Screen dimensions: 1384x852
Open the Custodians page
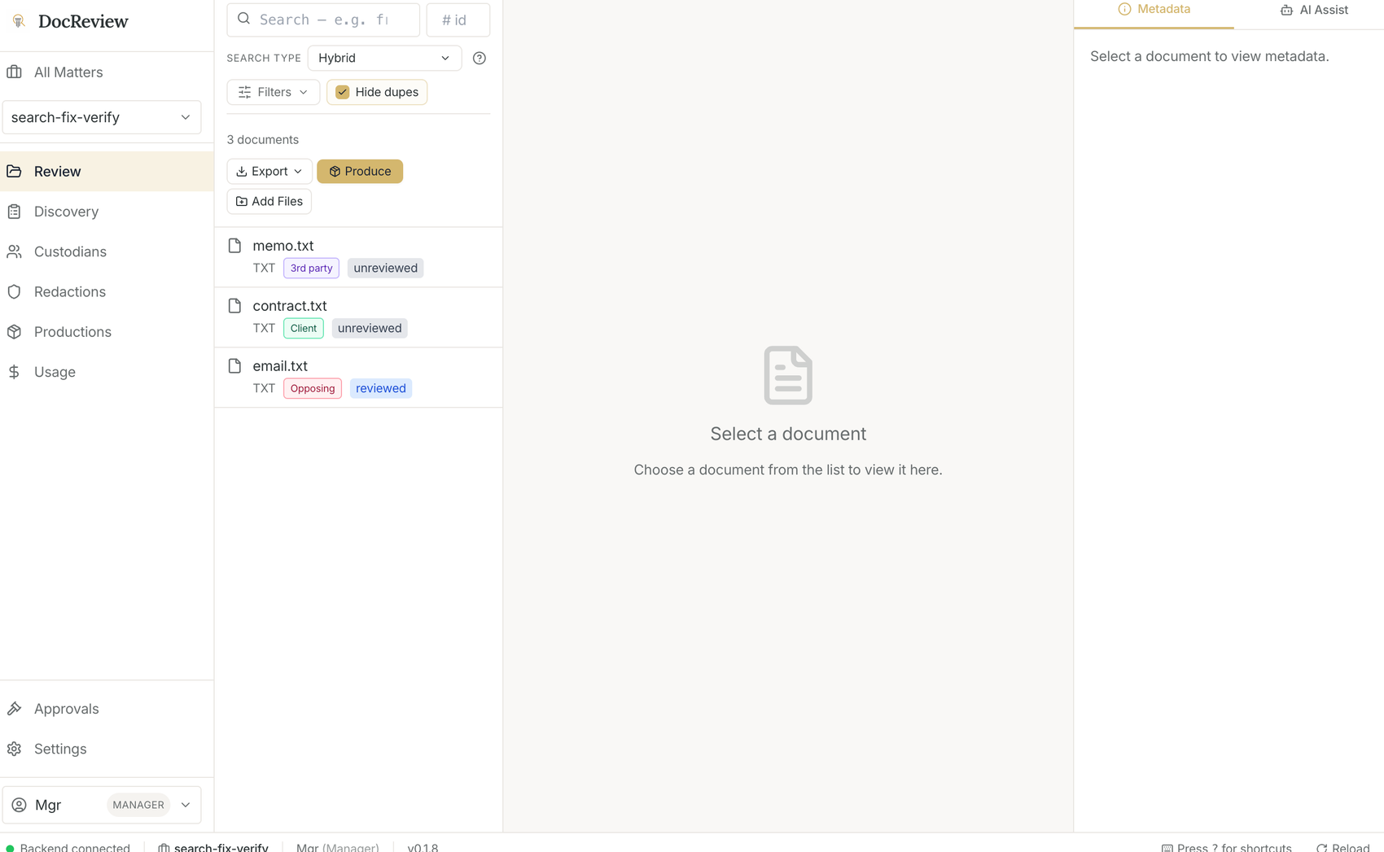tap(107, 251)
